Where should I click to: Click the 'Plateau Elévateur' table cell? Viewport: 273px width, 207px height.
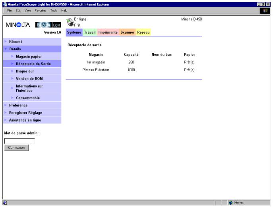(x=96, y=70)
